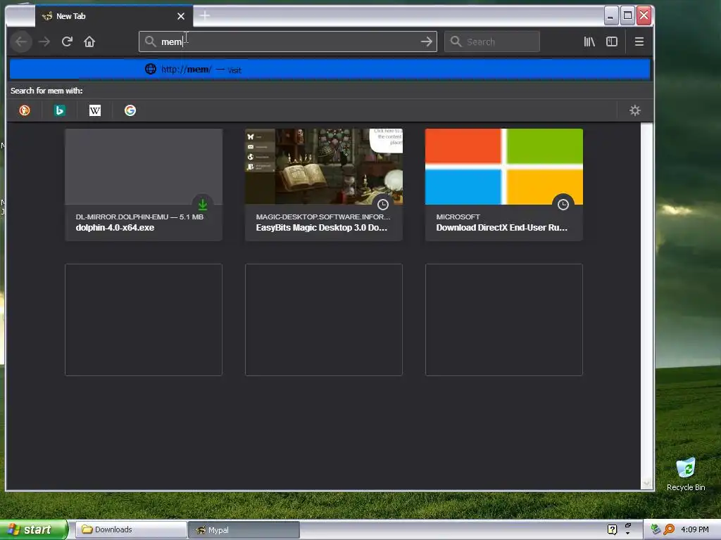Search with DuckDuckGo engine icon
Viewport: 721px width, 540px height.
(25, 110)
